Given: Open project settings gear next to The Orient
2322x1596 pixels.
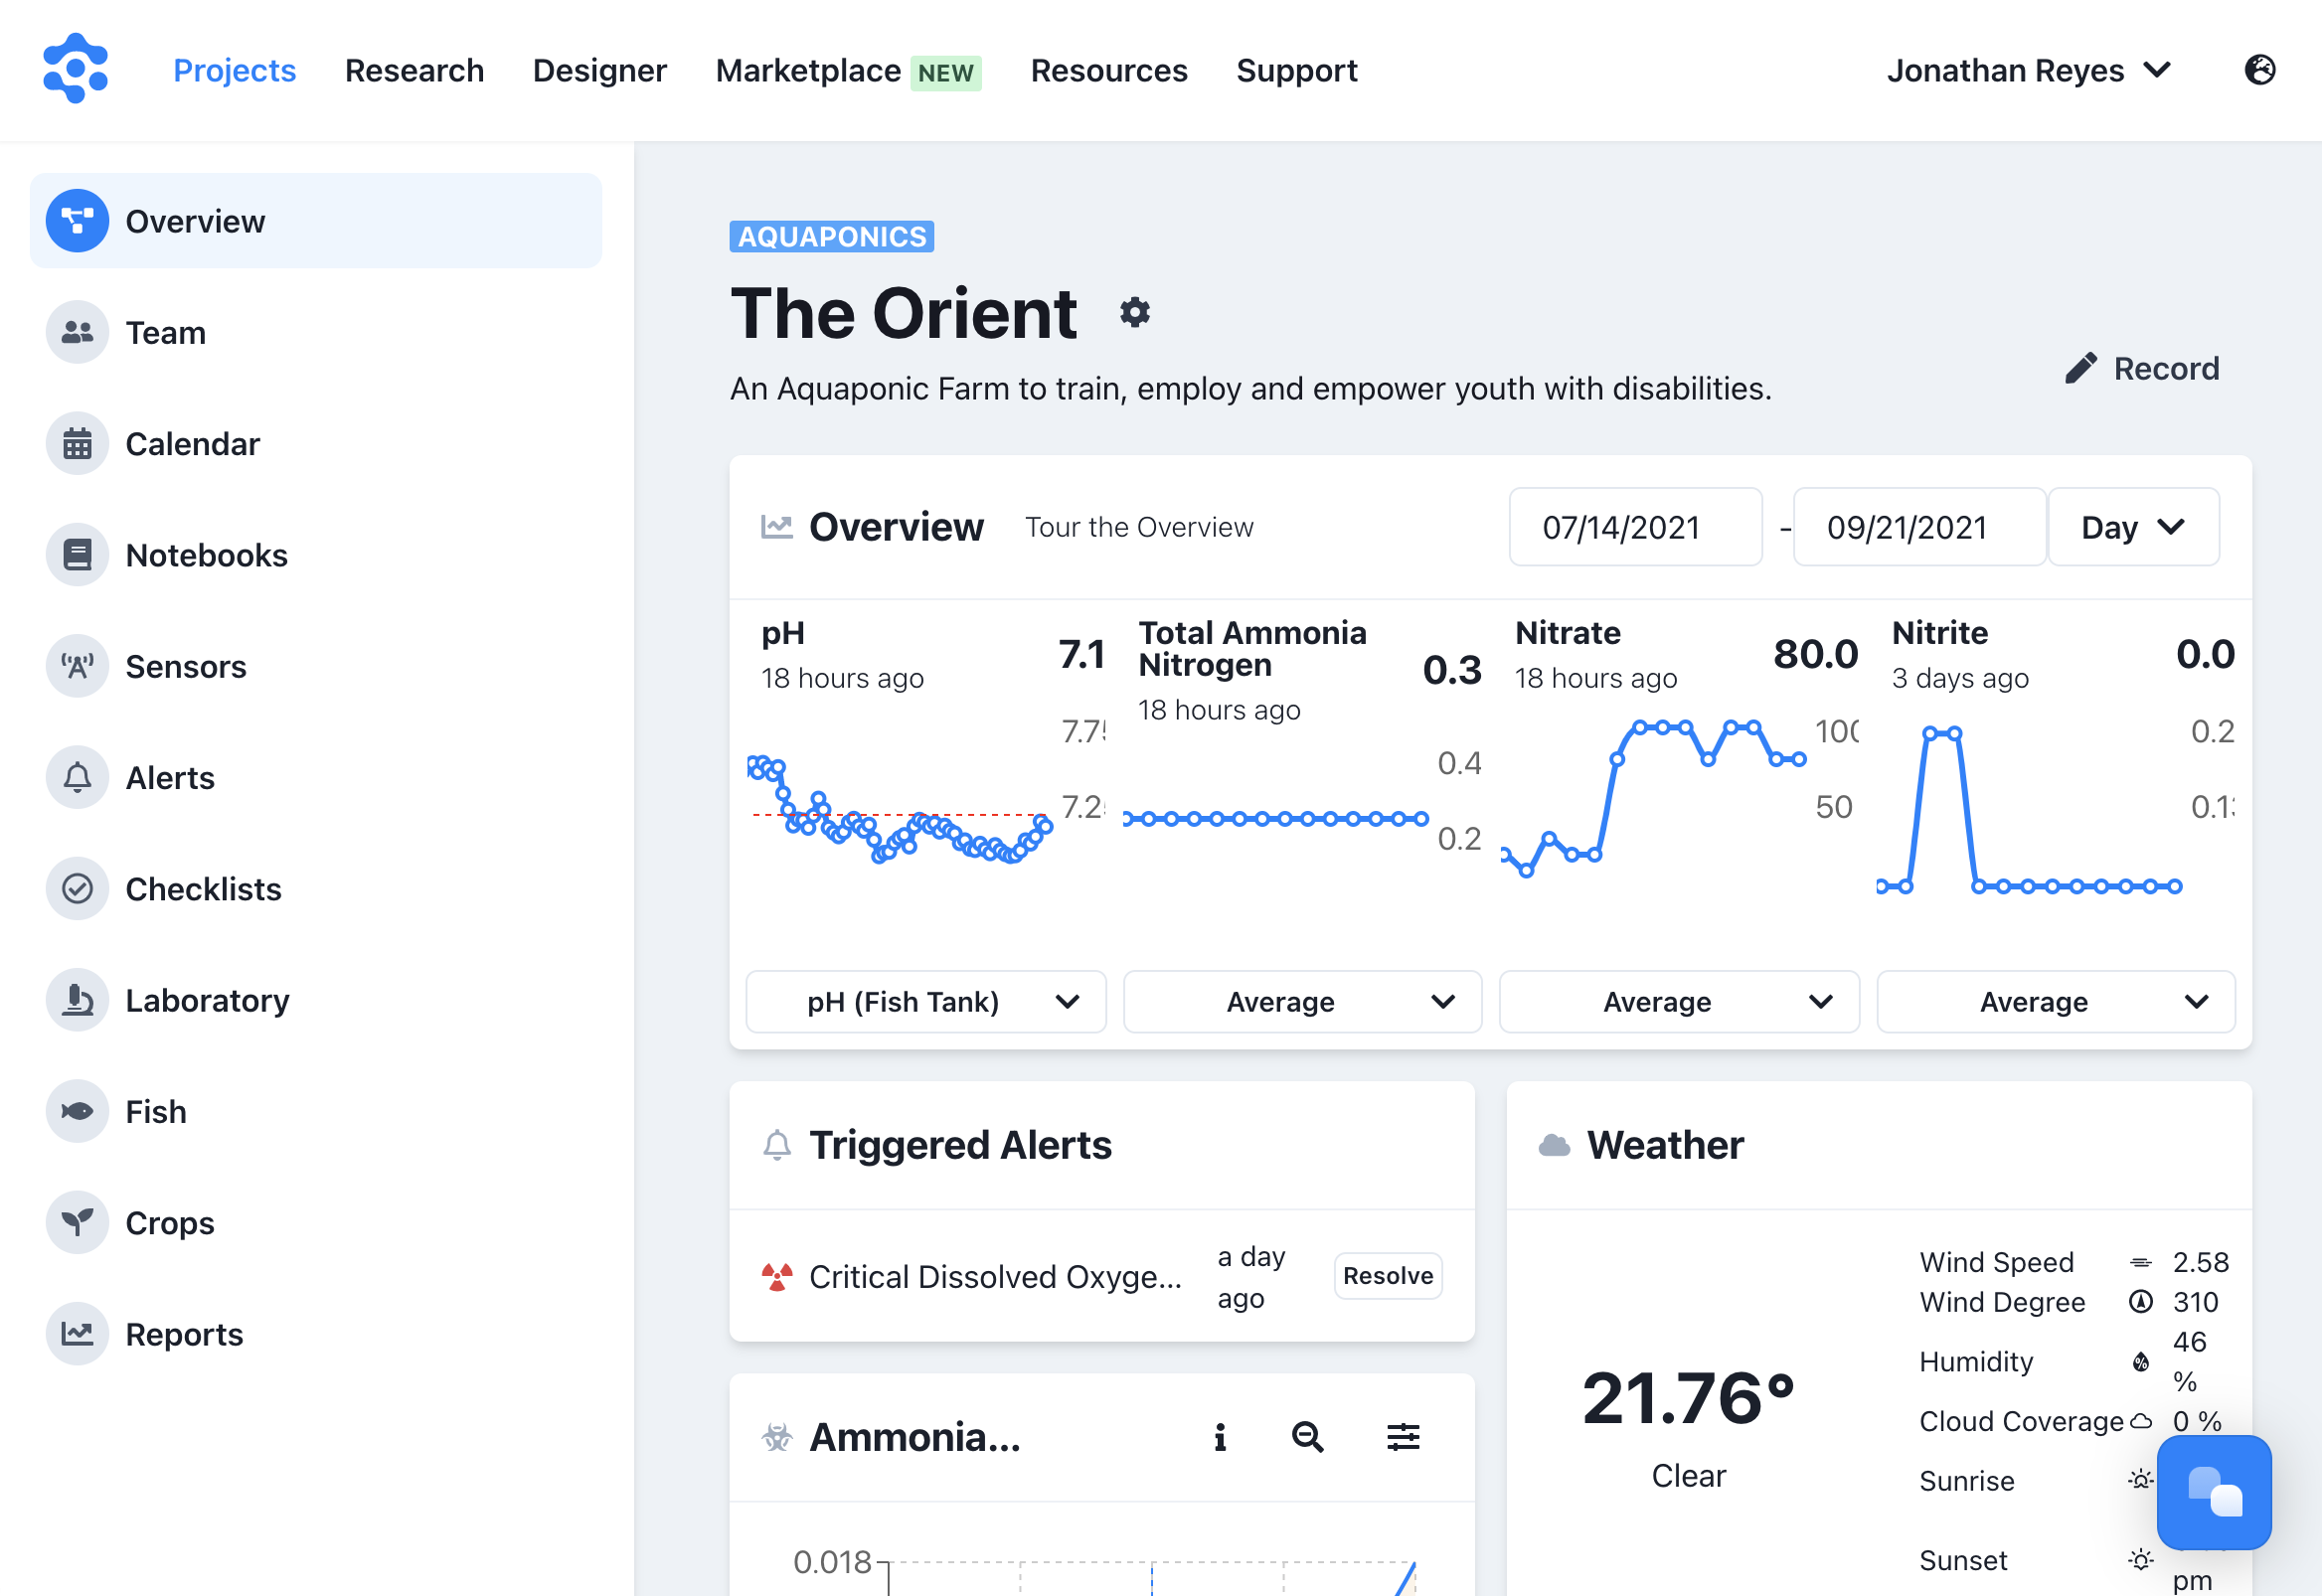Looking at the screenshot, I should [1135, 313].
